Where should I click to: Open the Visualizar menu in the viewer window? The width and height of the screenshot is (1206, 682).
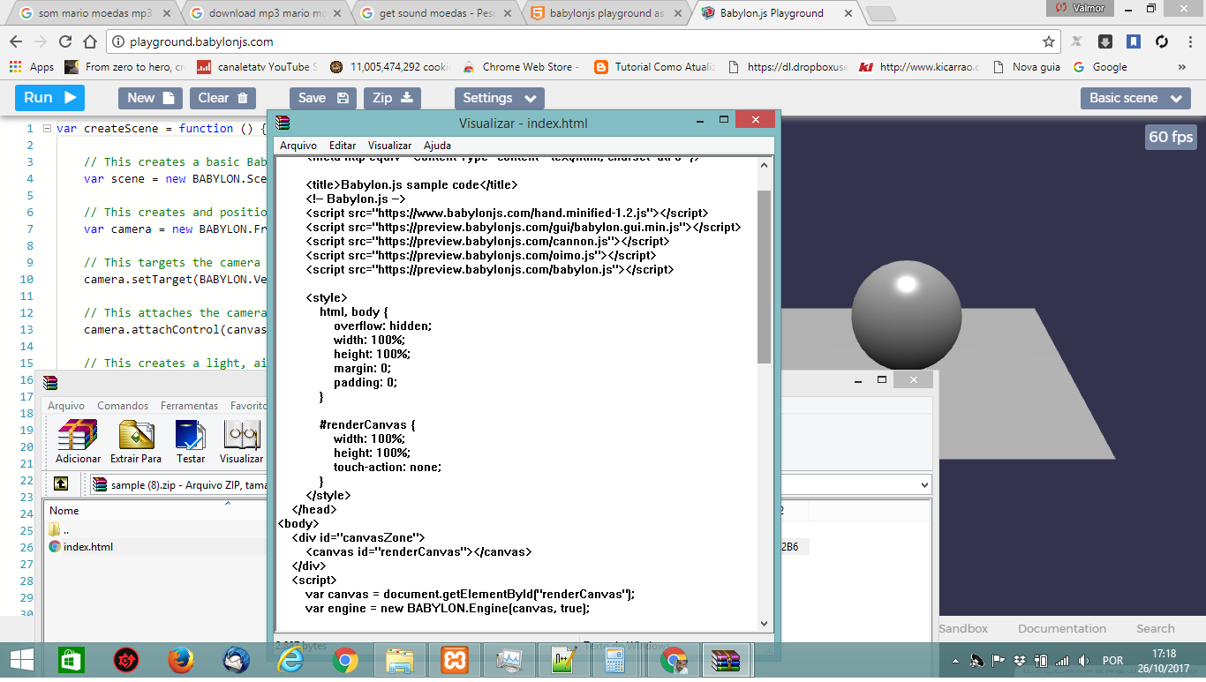pos(389,146)
